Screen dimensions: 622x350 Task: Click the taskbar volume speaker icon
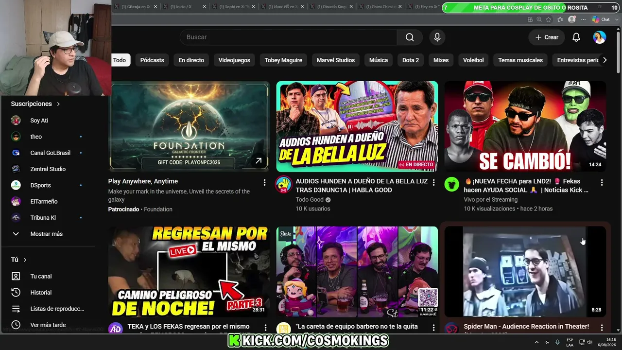[589, 342]
